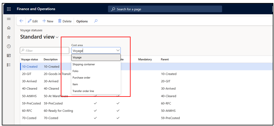Image resolution: width=274 pixels, height=126 pixels.
Task: Click the Voyage status column header
Action: click(x=30, y=60)
